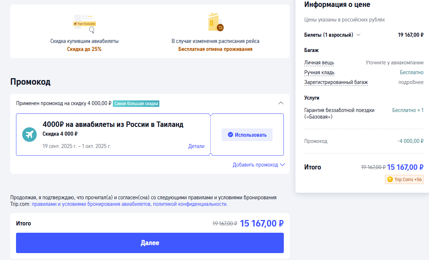Image resolution: width=429 pixels, height=260 pixels.
Task: Click Скидка до 25% offer text
Action: 84,49
